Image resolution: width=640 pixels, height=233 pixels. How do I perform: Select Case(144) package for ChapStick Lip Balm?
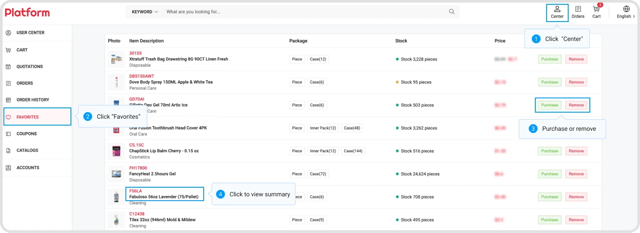pyautogui.click(x=353, y=151)
